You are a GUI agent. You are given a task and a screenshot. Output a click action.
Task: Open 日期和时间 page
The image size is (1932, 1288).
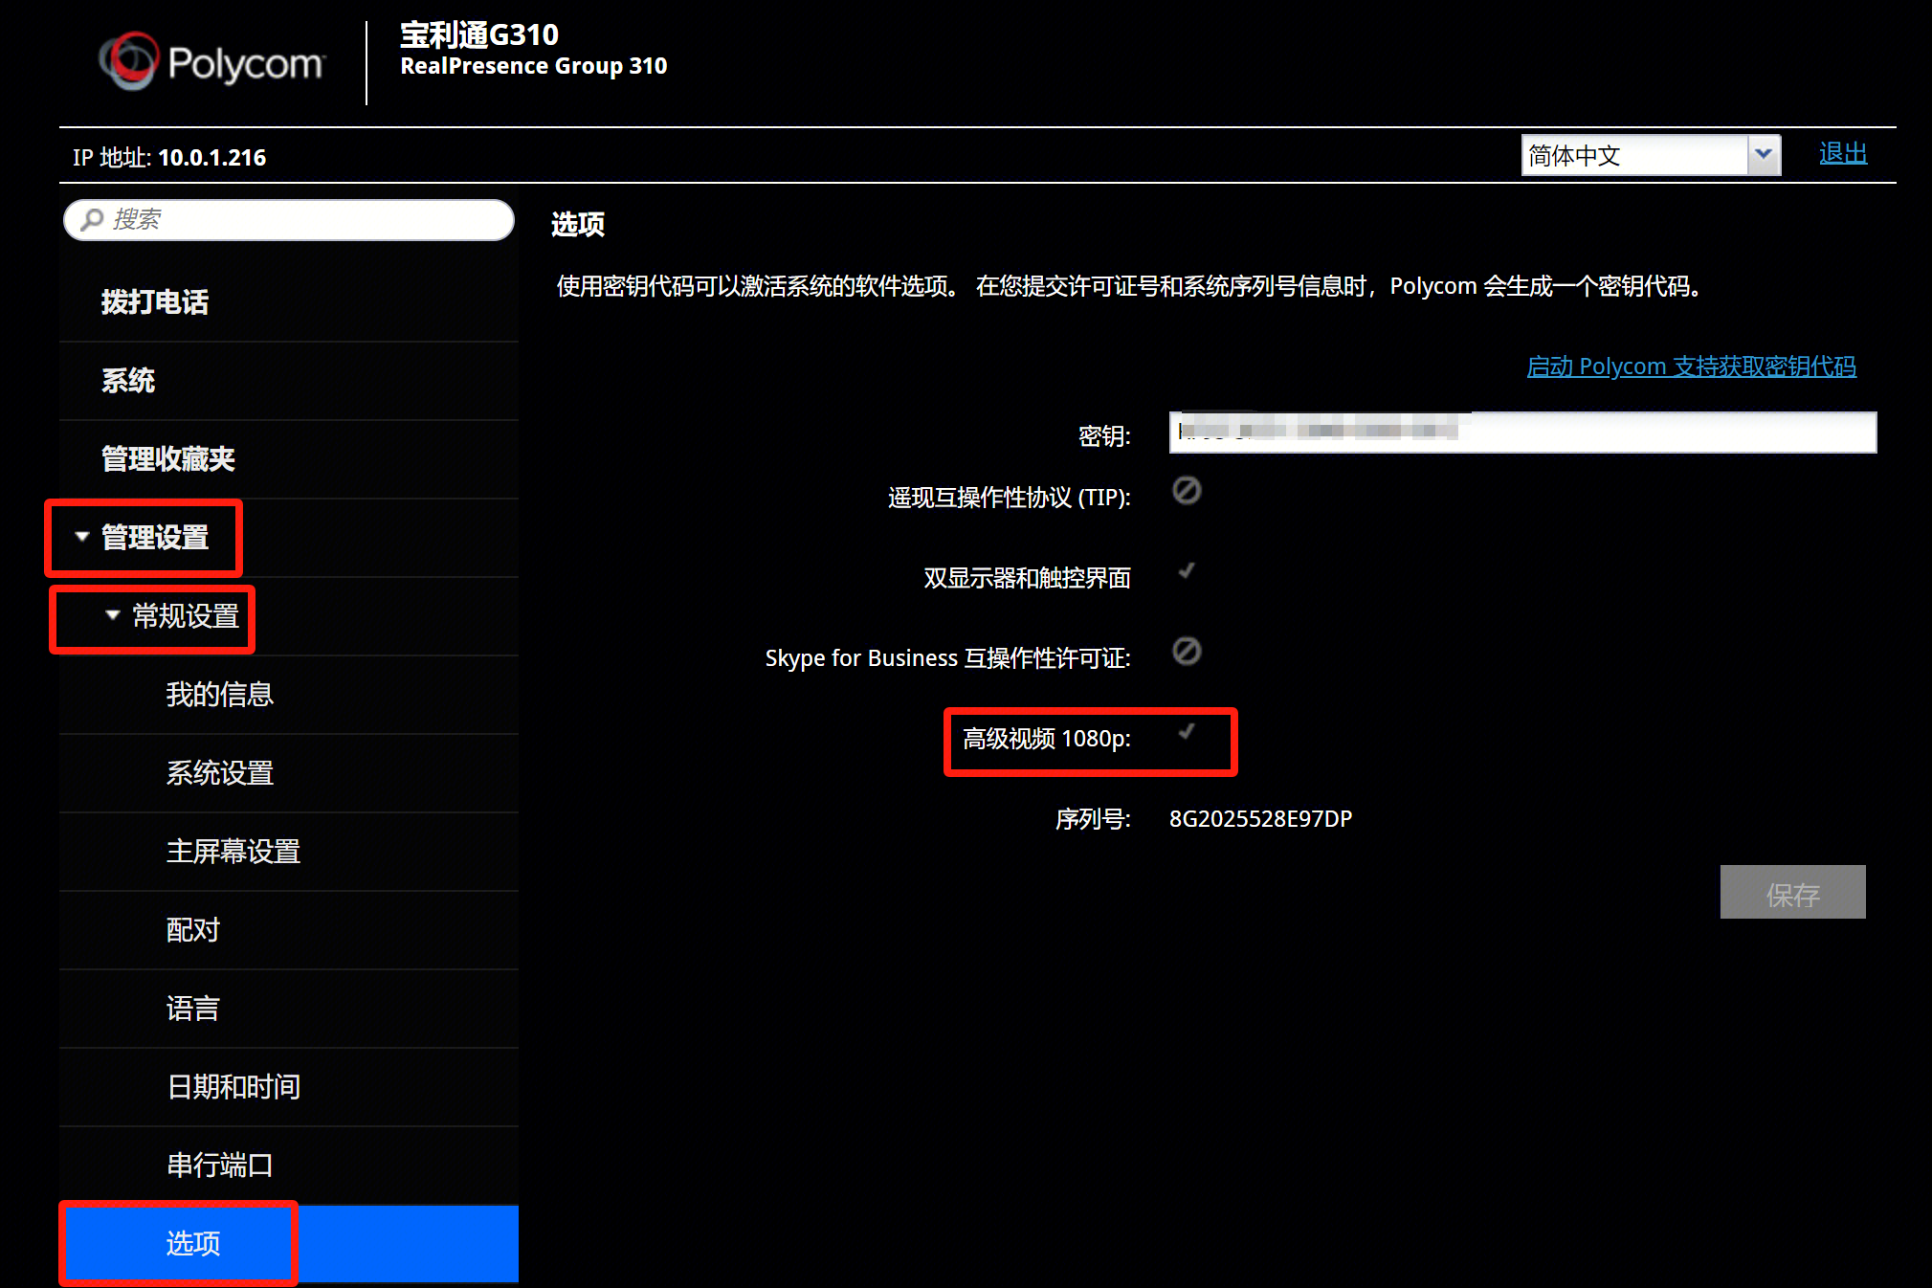click(x=289, y=1087)
